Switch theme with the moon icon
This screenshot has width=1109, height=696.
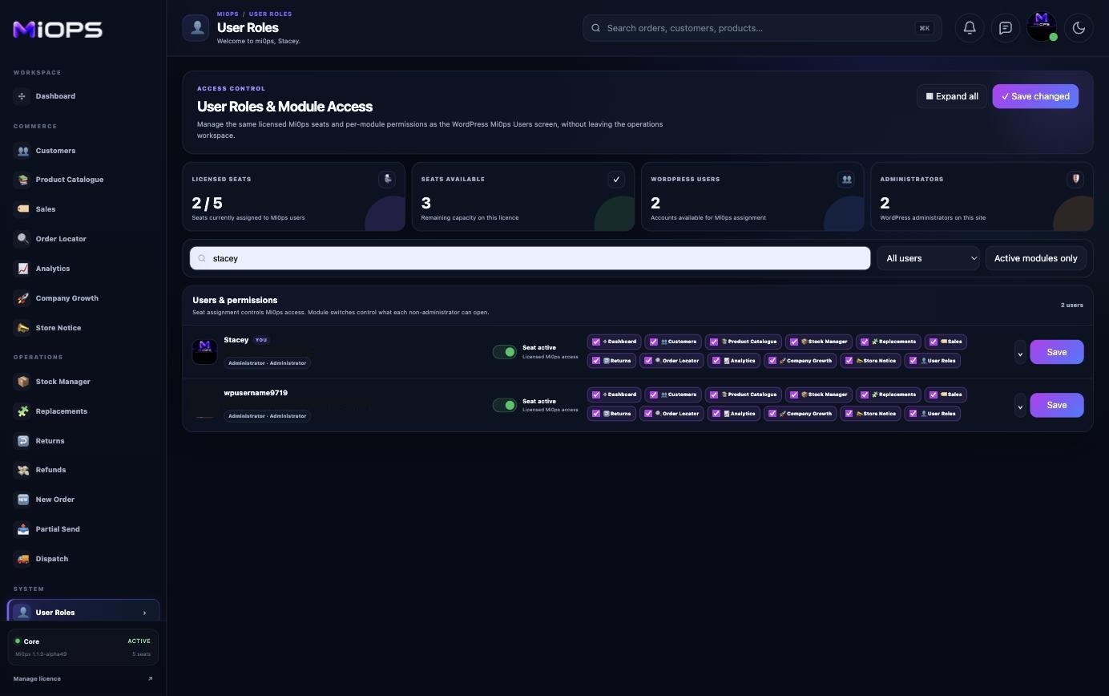(x=1079, y=28)
